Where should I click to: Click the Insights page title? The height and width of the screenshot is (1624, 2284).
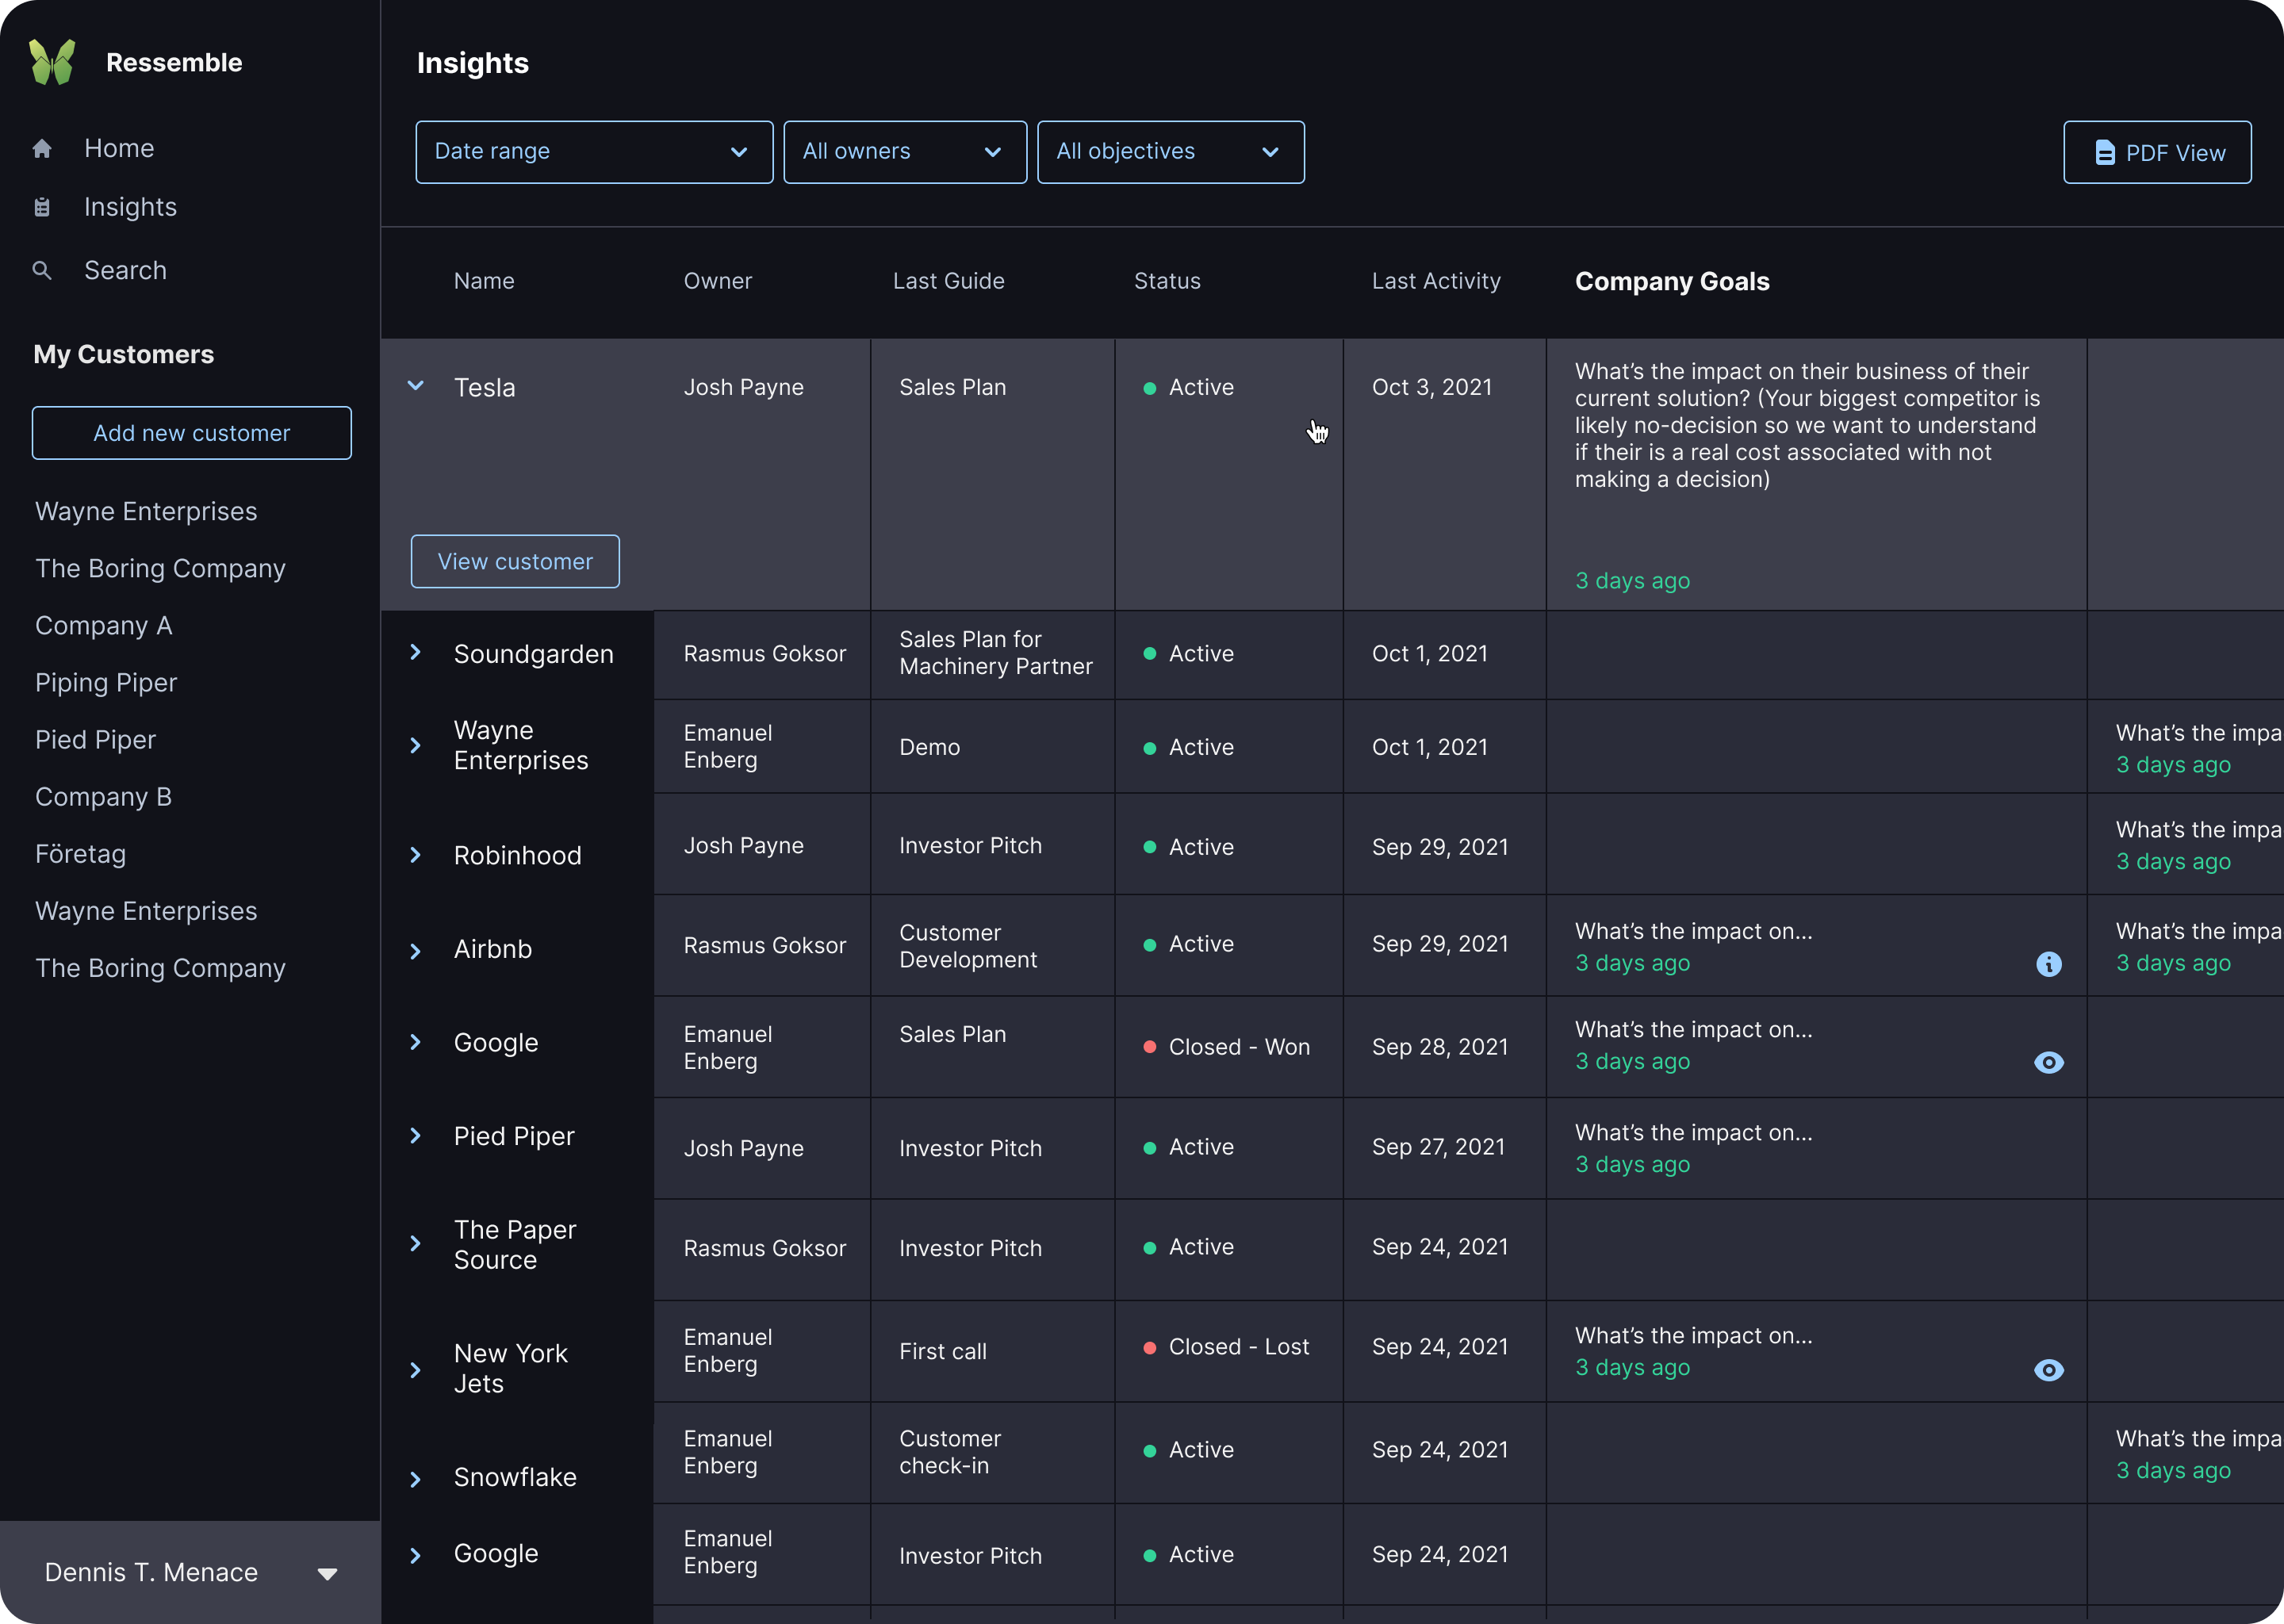[x=473, y=63]
